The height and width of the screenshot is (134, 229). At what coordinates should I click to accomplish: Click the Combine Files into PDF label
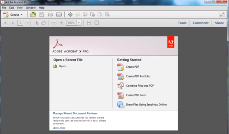pyautogui.click(x=140, y=86)
